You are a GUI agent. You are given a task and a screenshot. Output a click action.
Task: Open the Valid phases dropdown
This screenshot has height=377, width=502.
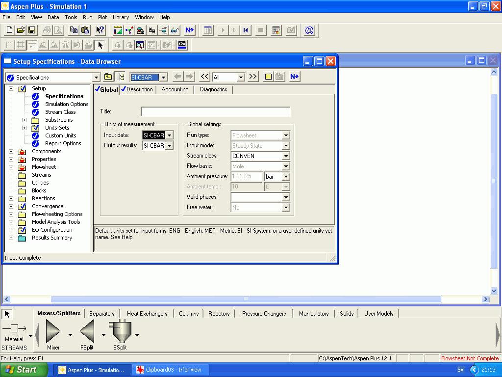tap(286, 197)
